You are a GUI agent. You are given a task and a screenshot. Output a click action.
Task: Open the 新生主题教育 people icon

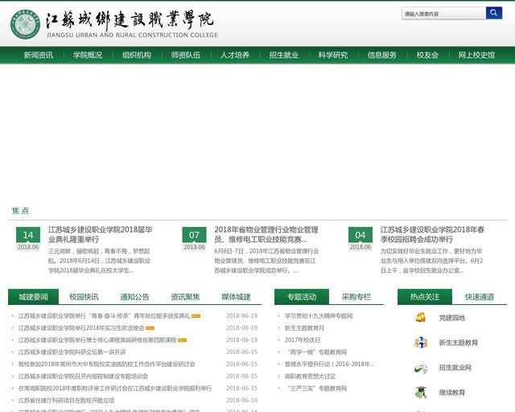click(420, 342)
